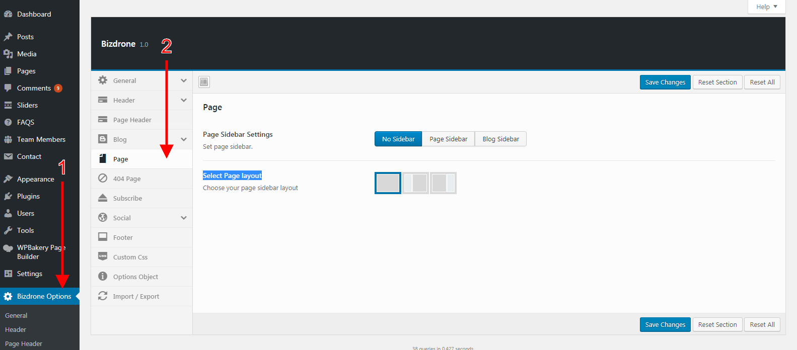Click the bottom Save Changes button
This screenshot has height=350, width=797.
[x=665, y=324]
